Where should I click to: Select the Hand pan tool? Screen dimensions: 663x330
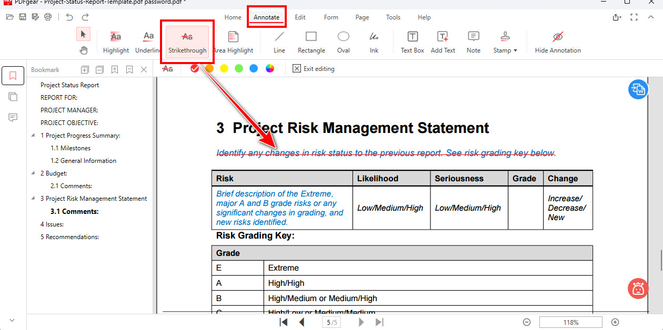tap(83, 50)
